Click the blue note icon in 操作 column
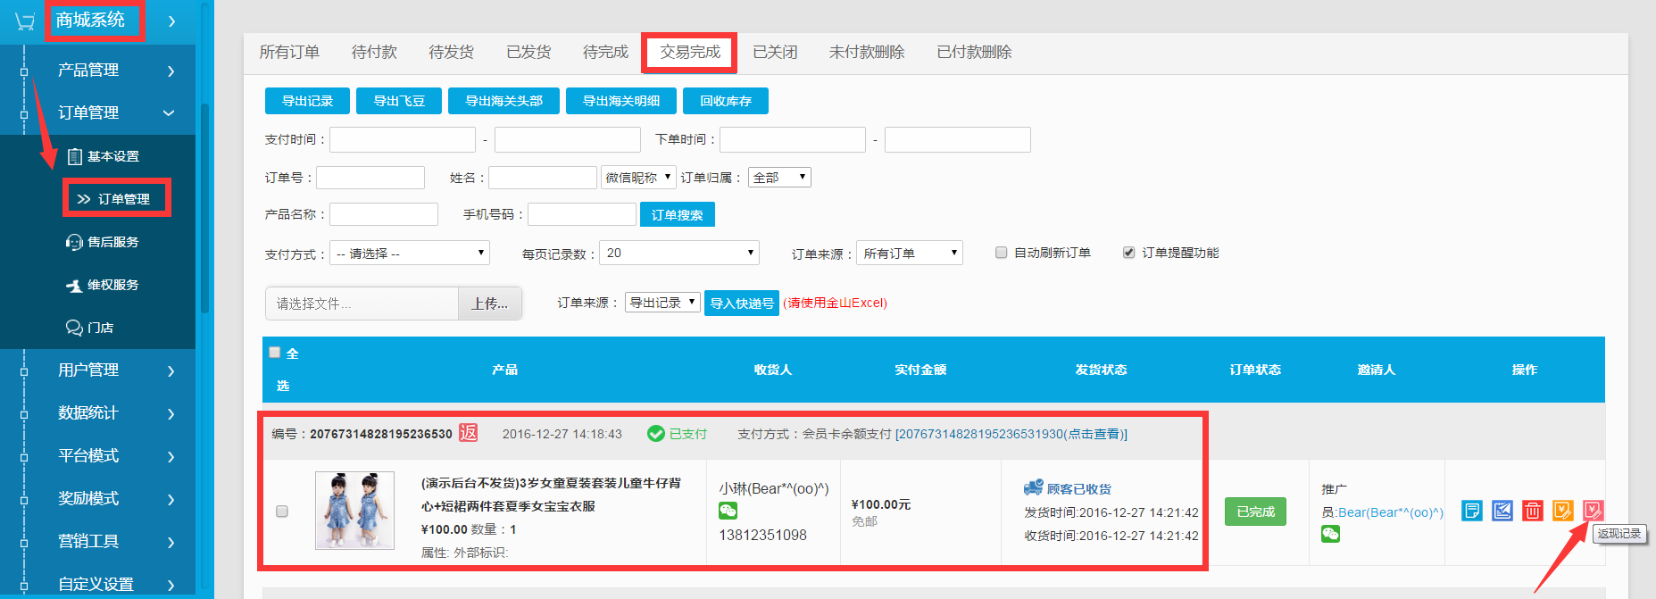 point(1472,511)
